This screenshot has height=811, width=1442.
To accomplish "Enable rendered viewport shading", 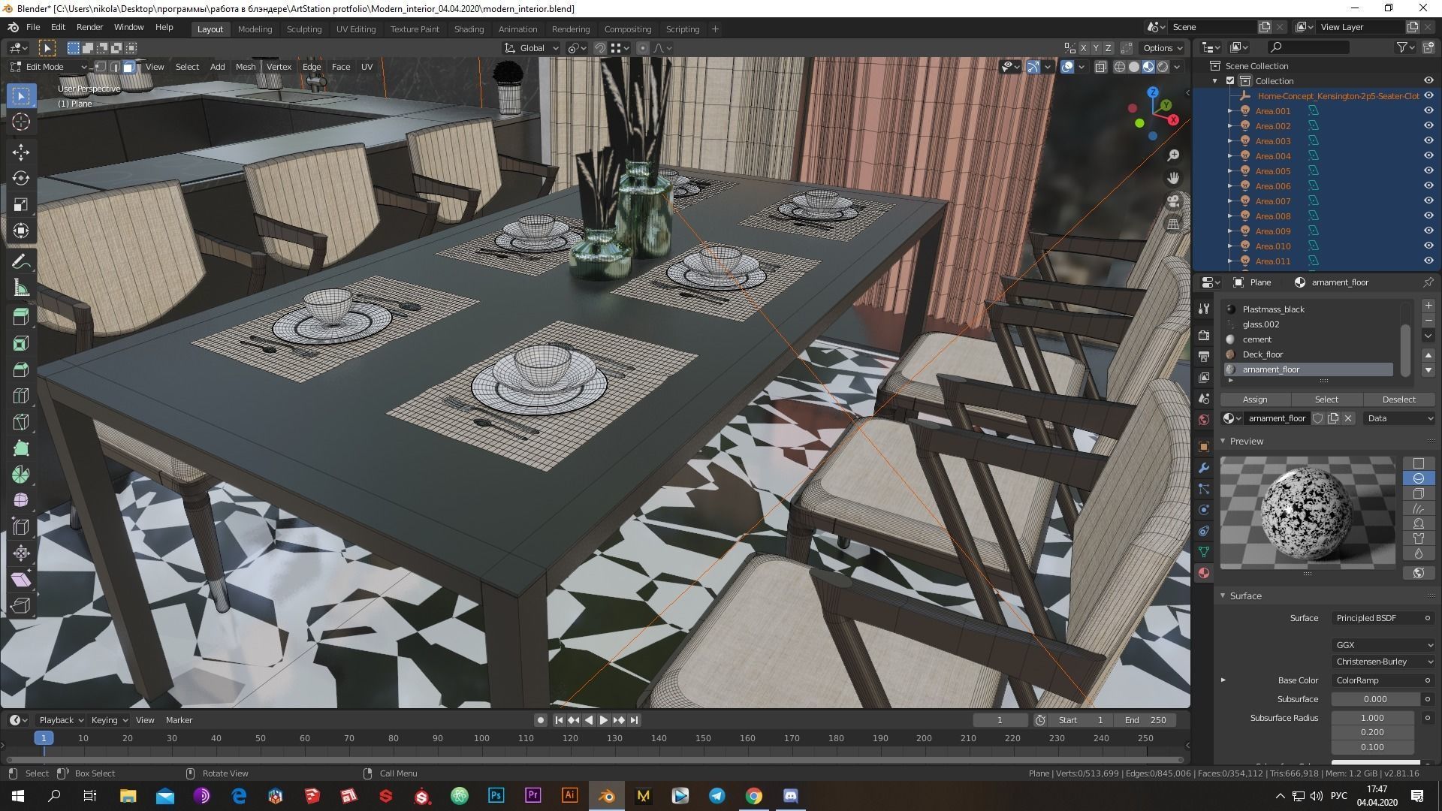I will [1163, 67].
